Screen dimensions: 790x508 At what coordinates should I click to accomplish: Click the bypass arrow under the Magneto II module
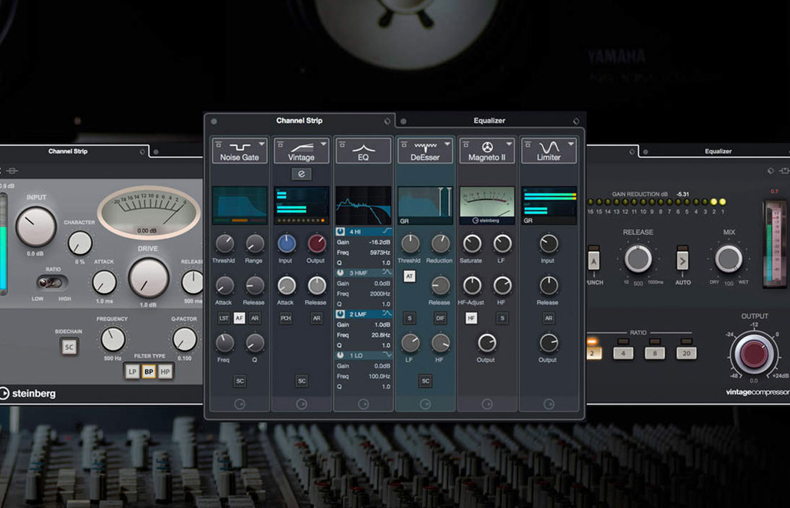point(487,404)
